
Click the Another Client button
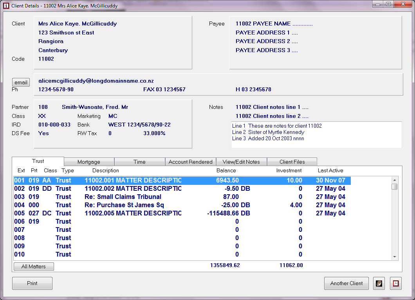pos(346,284)
